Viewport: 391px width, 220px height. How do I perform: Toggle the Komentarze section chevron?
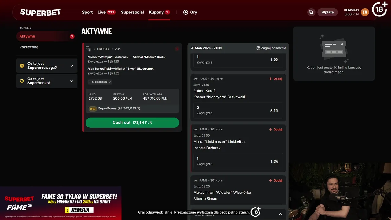[x=280, y=214]
